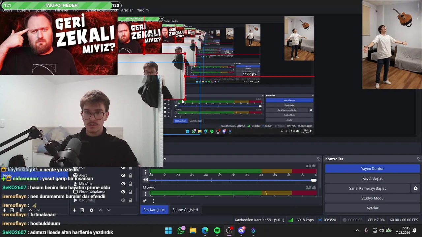Open WhatsApp from the taskbar

pos(181,230)
